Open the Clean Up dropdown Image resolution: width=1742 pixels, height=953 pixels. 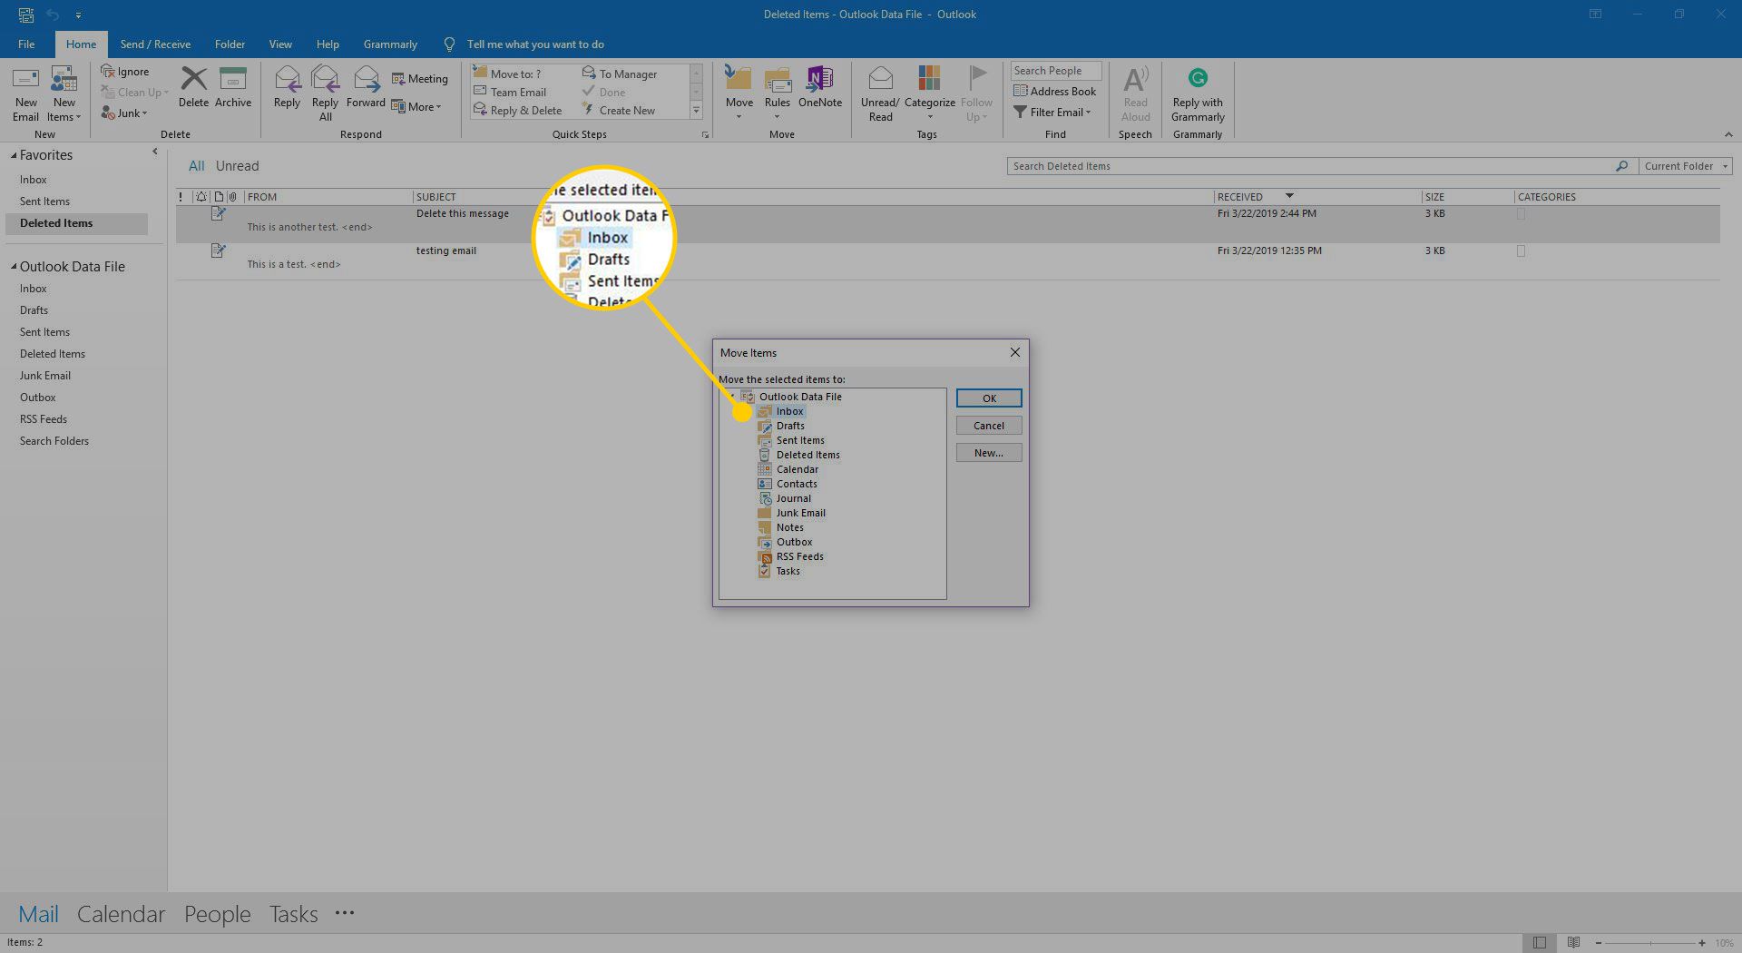pyautogui.click(x=134, y=93)
